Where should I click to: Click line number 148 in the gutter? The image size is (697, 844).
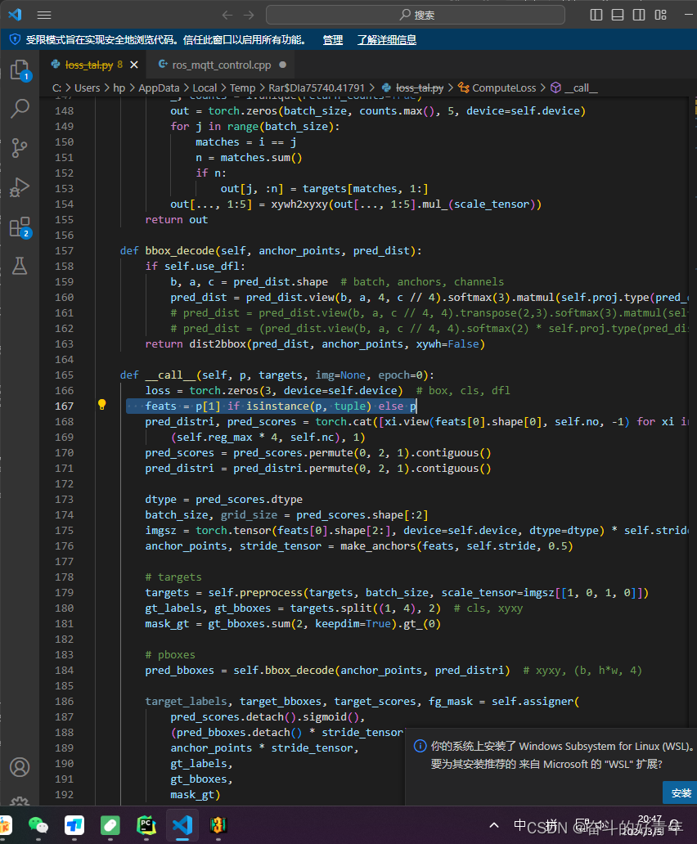point(64,111)
